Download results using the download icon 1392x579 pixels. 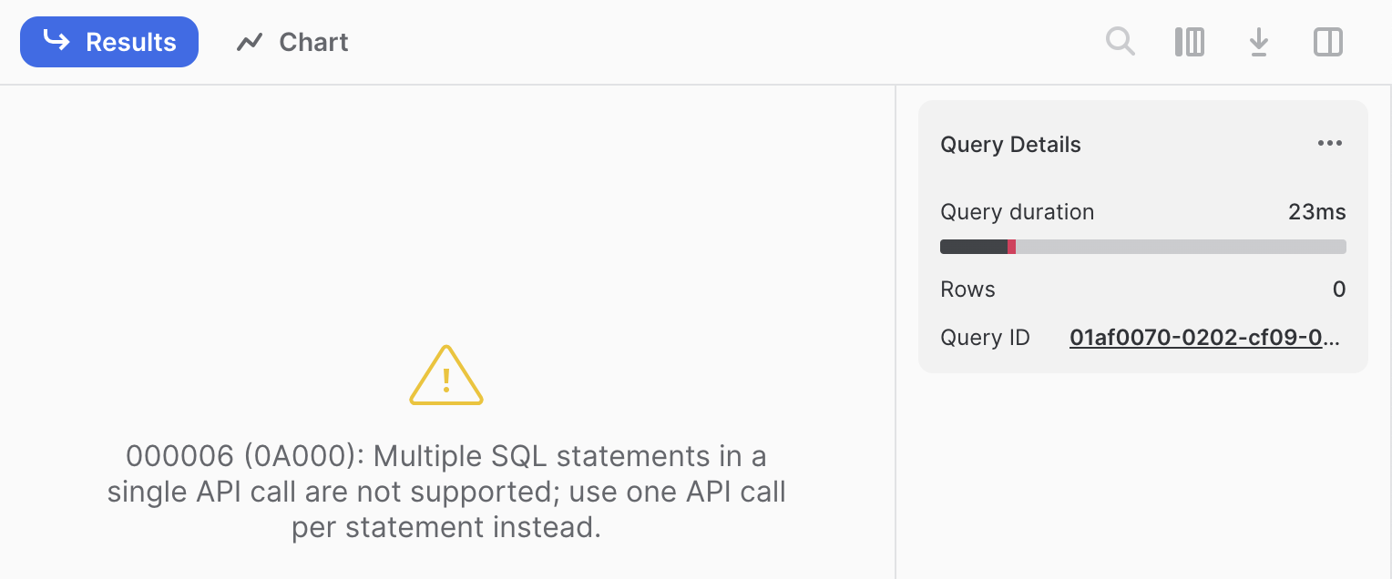pyautogui.click(x=1259, y=42)
